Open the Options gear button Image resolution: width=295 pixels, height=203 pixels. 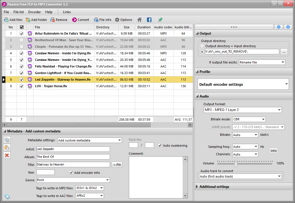pos(124,20)
